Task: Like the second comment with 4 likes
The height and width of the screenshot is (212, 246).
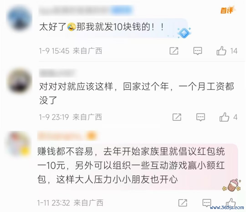Action: click(224, 117)
